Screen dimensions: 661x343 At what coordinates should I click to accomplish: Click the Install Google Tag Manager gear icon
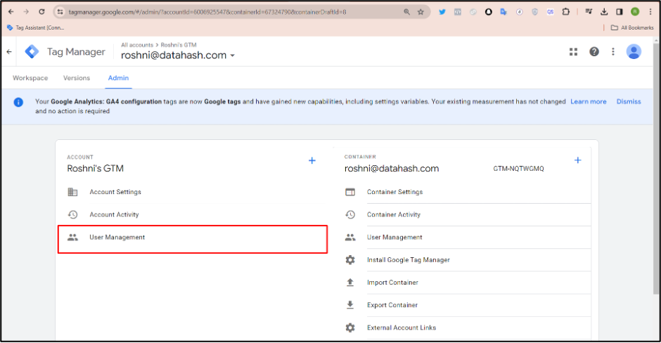pyautogui.click(x=350, y=260)
